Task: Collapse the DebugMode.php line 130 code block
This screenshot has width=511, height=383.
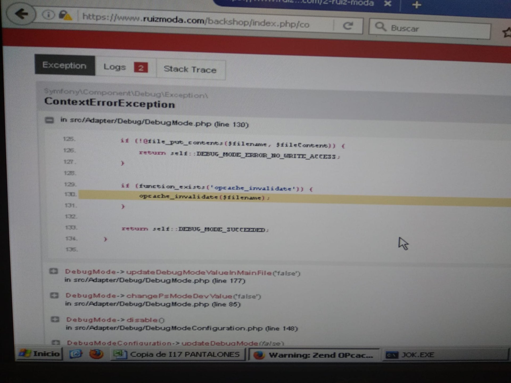Action: [49, 120]
